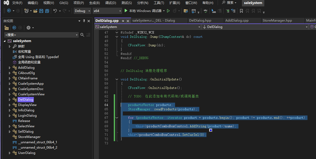This screenshot has height=159, width=316.
Task: Toggle pin on DelDialog.cpp tab
Action: pos(123,21)
